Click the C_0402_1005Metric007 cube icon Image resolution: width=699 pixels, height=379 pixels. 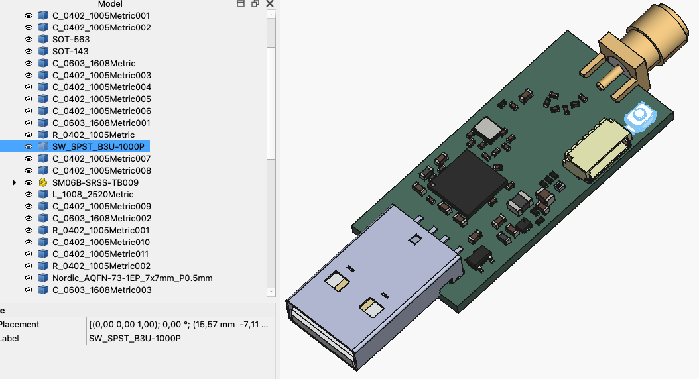point(43,158)
